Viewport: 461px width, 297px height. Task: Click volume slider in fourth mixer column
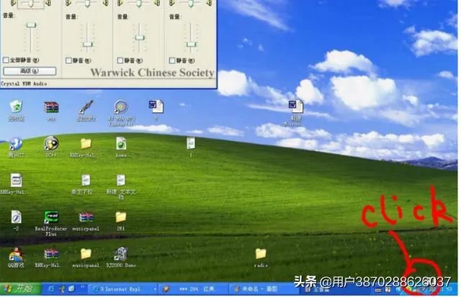pos(192,45)
